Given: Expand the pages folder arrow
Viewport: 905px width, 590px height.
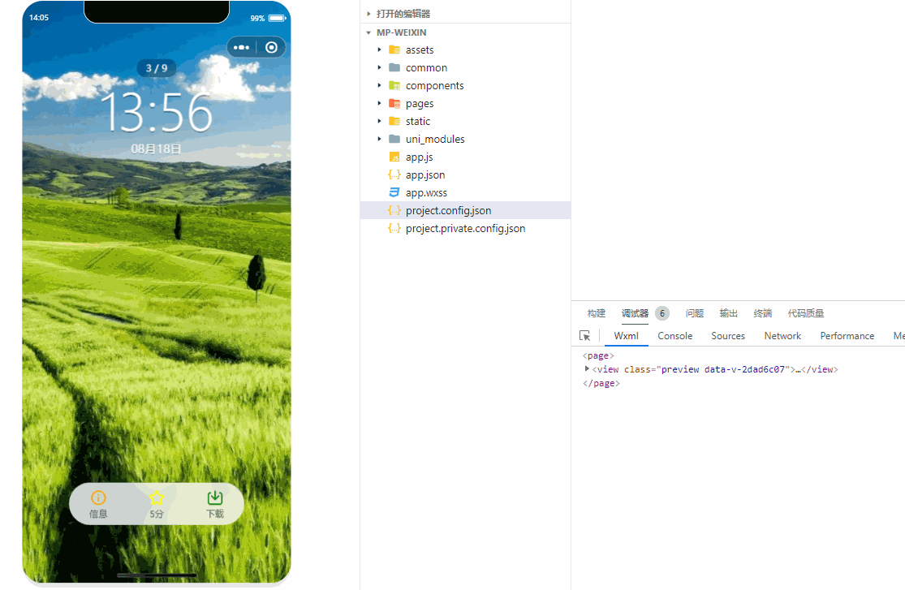Looking at the screenshot, I should pyautogui.click(x=379, y=103).
